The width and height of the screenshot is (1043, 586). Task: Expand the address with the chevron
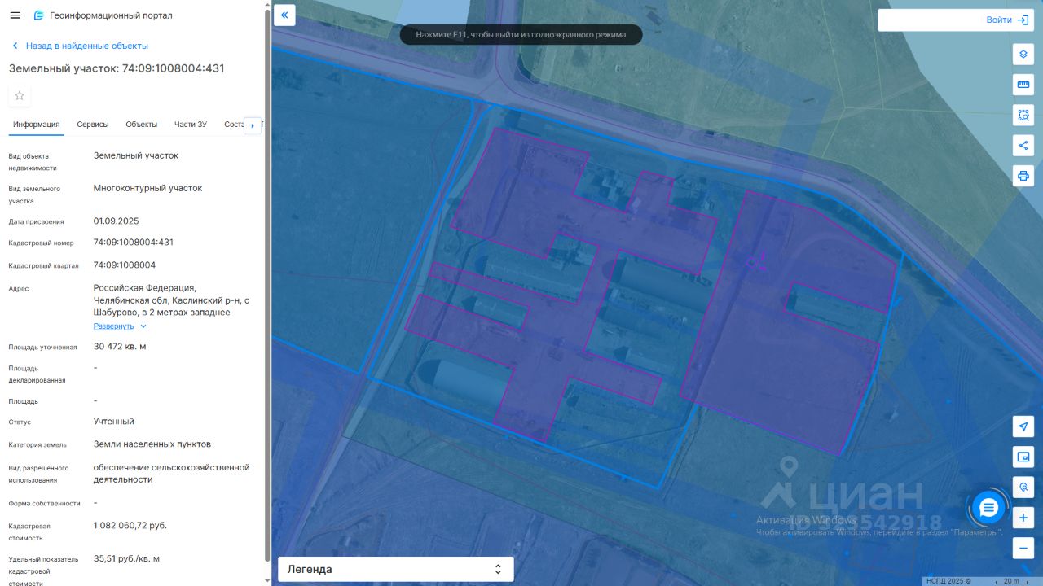(x=143, y=326)
